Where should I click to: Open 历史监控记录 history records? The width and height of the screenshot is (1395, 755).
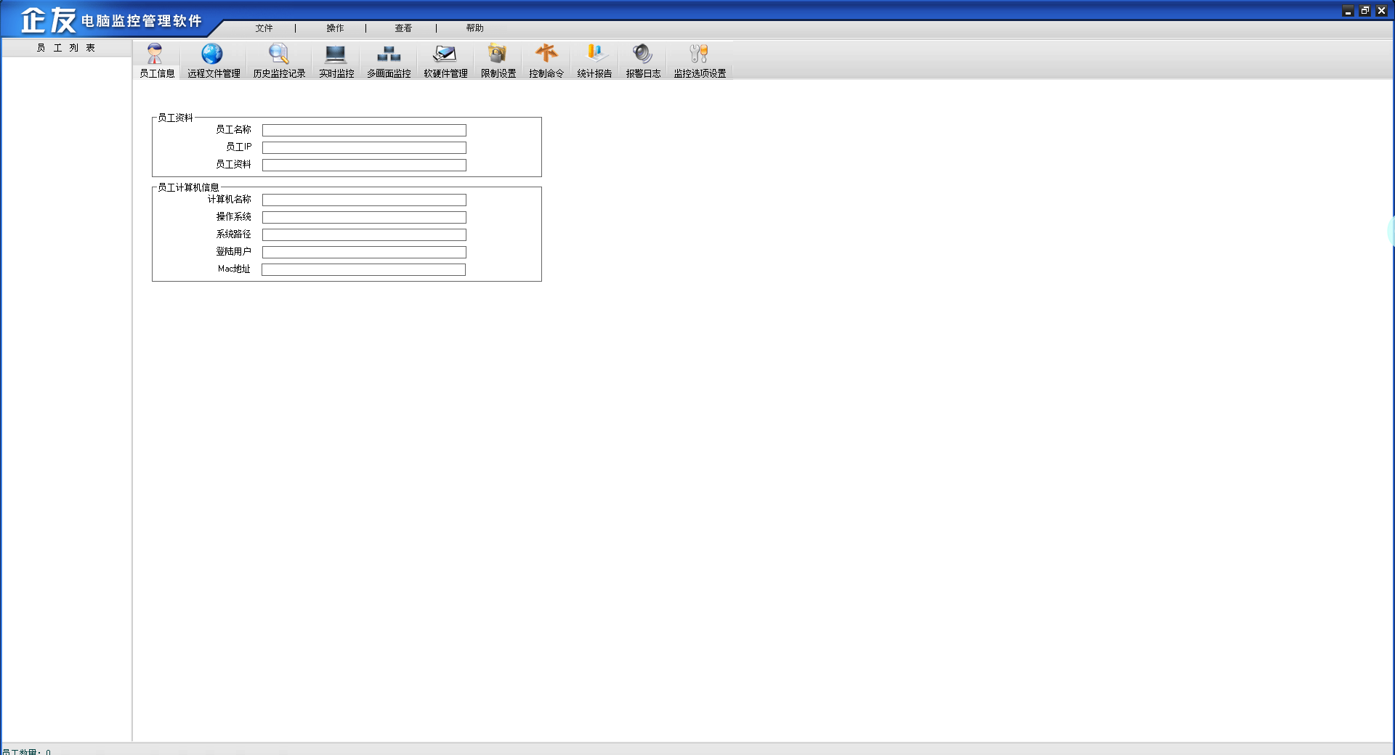coord(279,60)
